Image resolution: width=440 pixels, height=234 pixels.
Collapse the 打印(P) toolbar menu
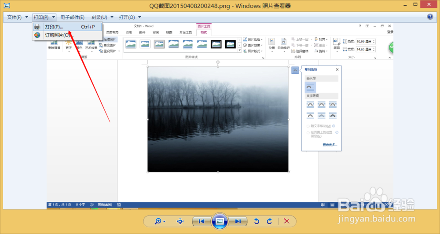pos(44,17)
